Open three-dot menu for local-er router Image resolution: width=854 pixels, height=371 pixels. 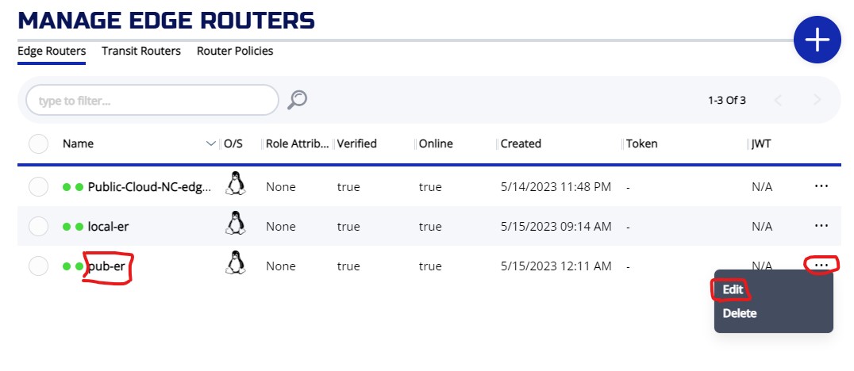tap(821, 226)
